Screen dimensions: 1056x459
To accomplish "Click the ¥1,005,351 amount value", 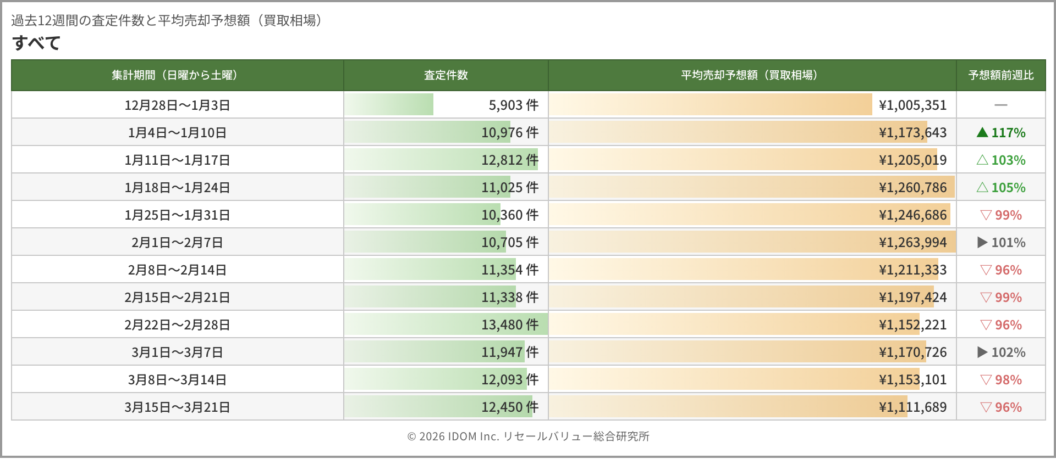I will tap(912, 105).
